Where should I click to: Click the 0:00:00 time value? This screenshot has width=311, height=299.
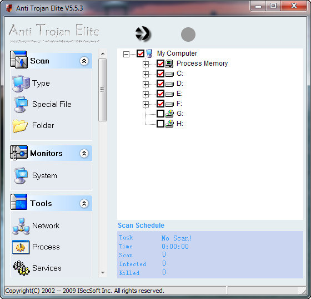tap(175, 247)
